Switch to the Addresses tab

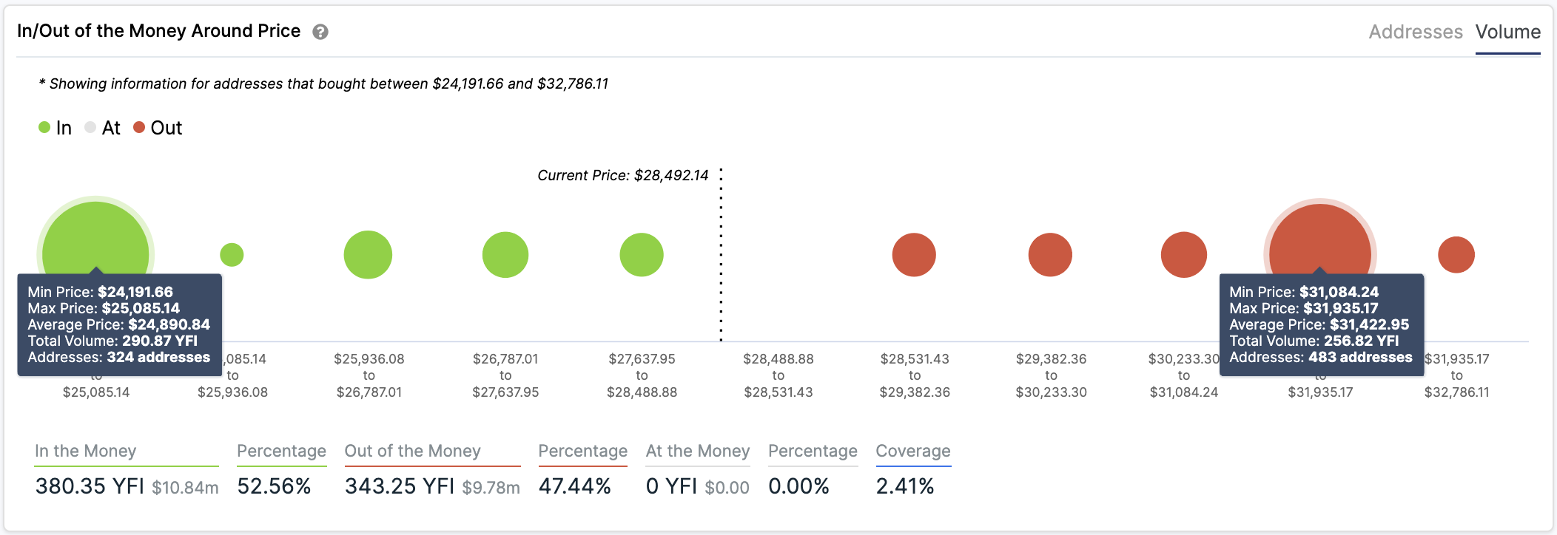pyautogui.click(x=1416, y=32)
